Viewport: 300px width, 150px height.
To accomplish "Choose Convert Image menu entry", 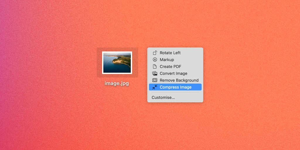I will [x=175, y=74].
